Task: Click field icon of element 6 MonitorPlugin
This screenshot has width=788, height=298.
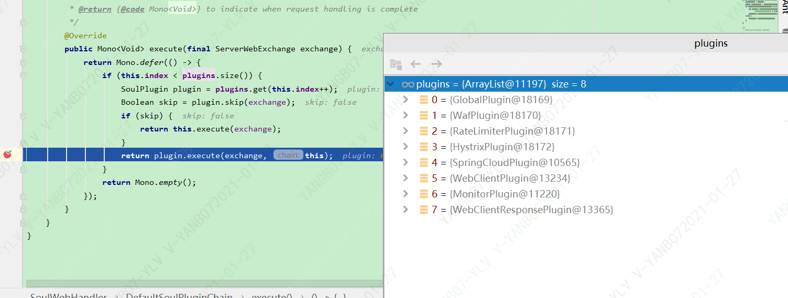Action: coord(424,194)
